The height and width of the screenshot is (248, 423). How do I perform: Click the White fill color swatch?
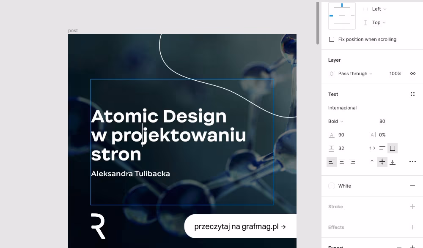point(332,186)
